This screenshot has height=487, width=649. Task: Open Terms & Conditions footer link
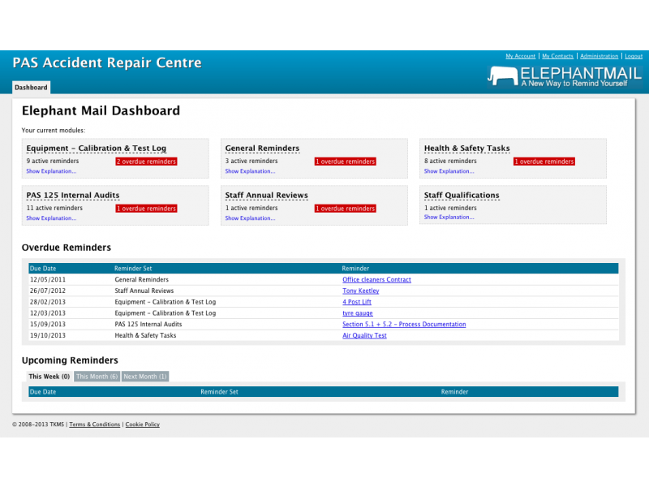(x=94, y=425)
